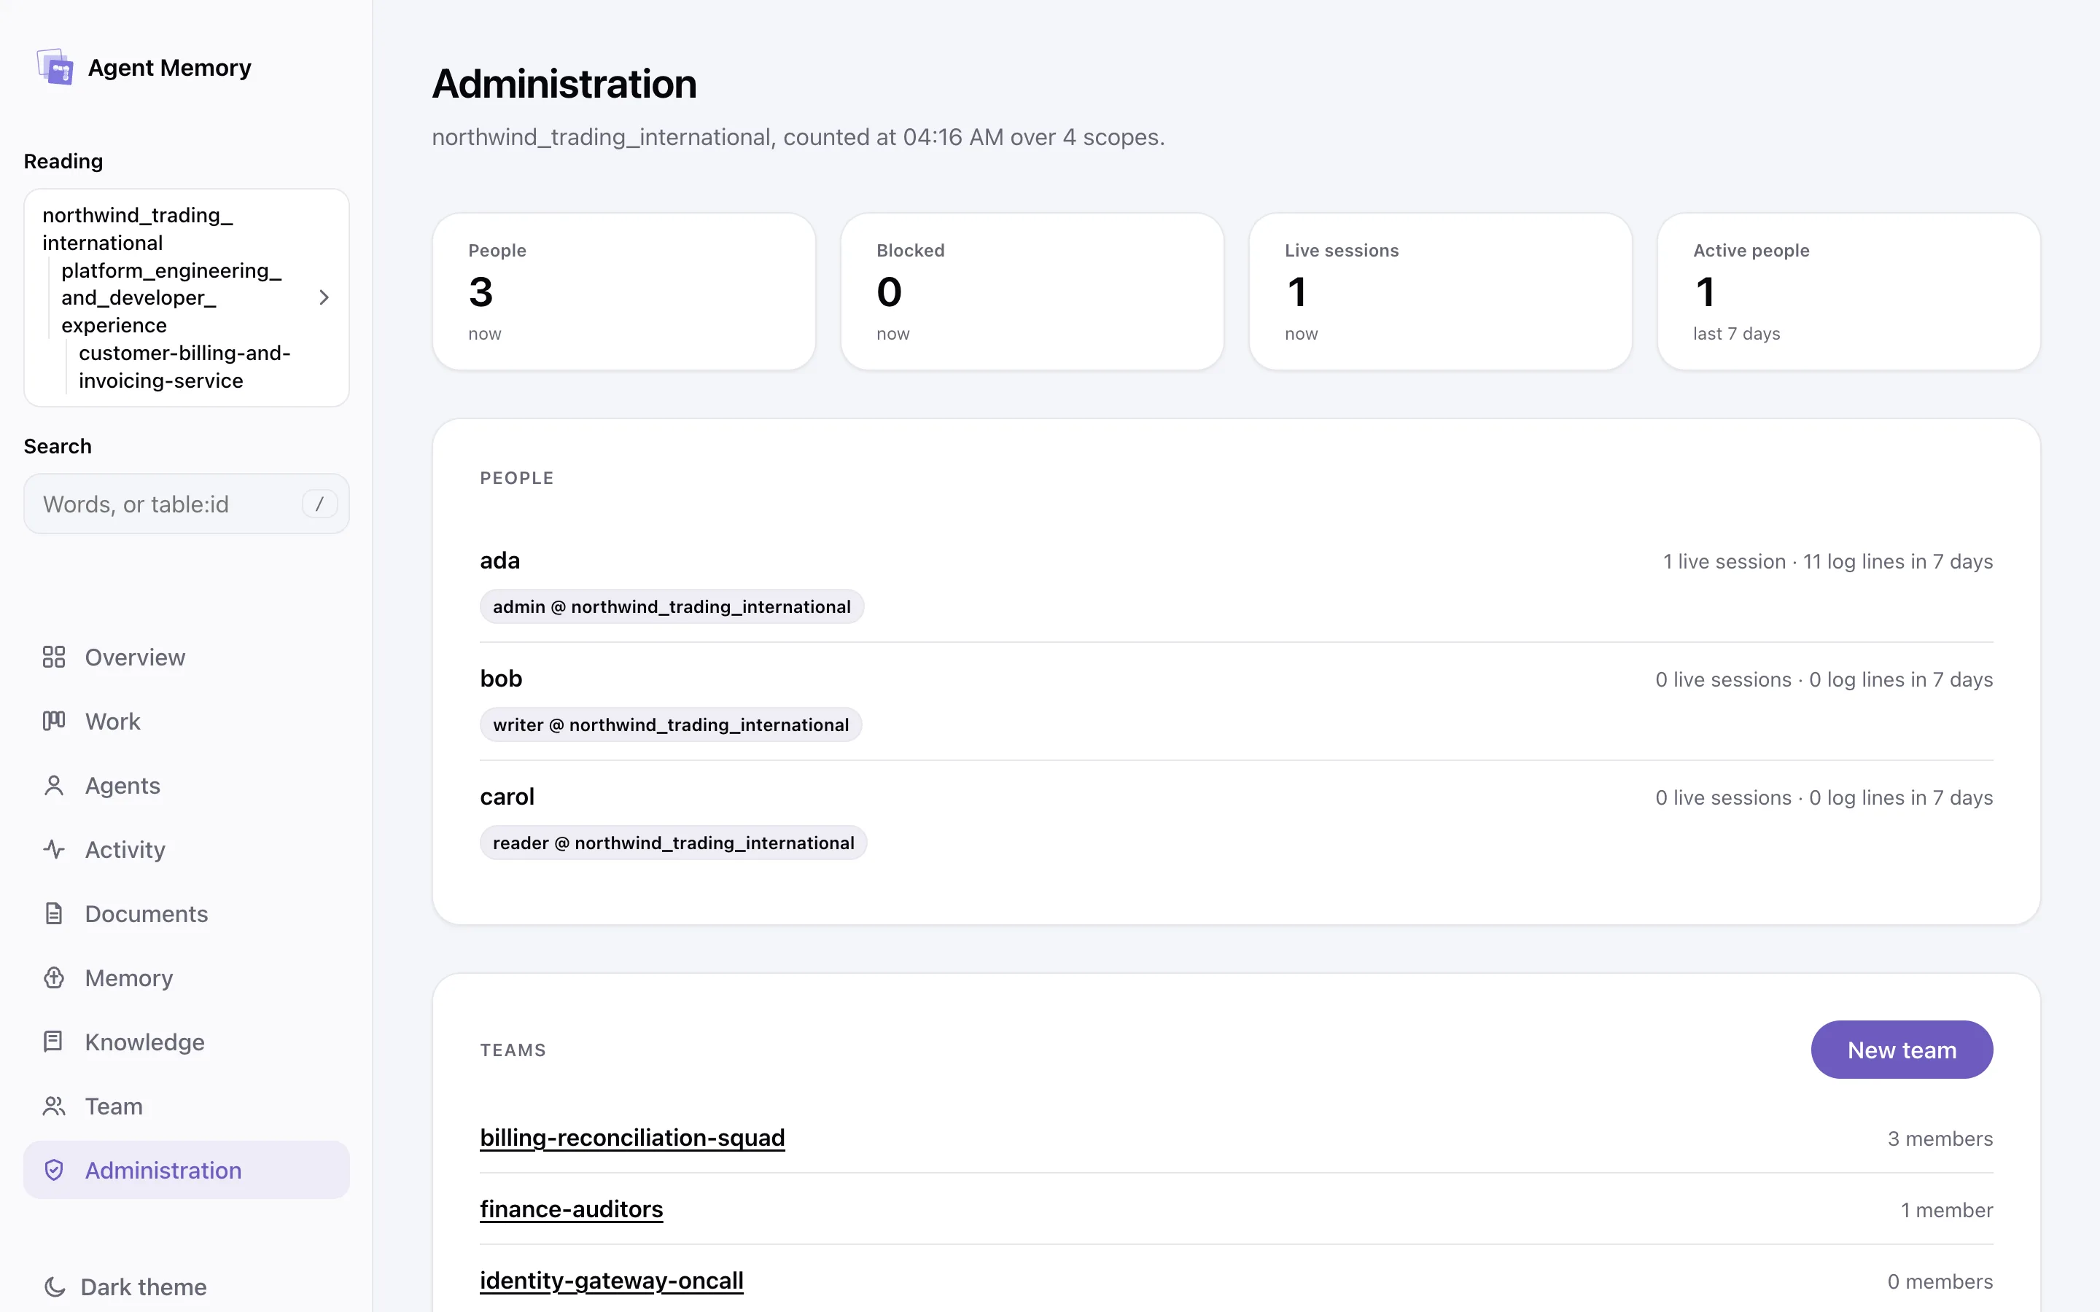Click the admin @ northwind_trading_international badge

[672, 606]
